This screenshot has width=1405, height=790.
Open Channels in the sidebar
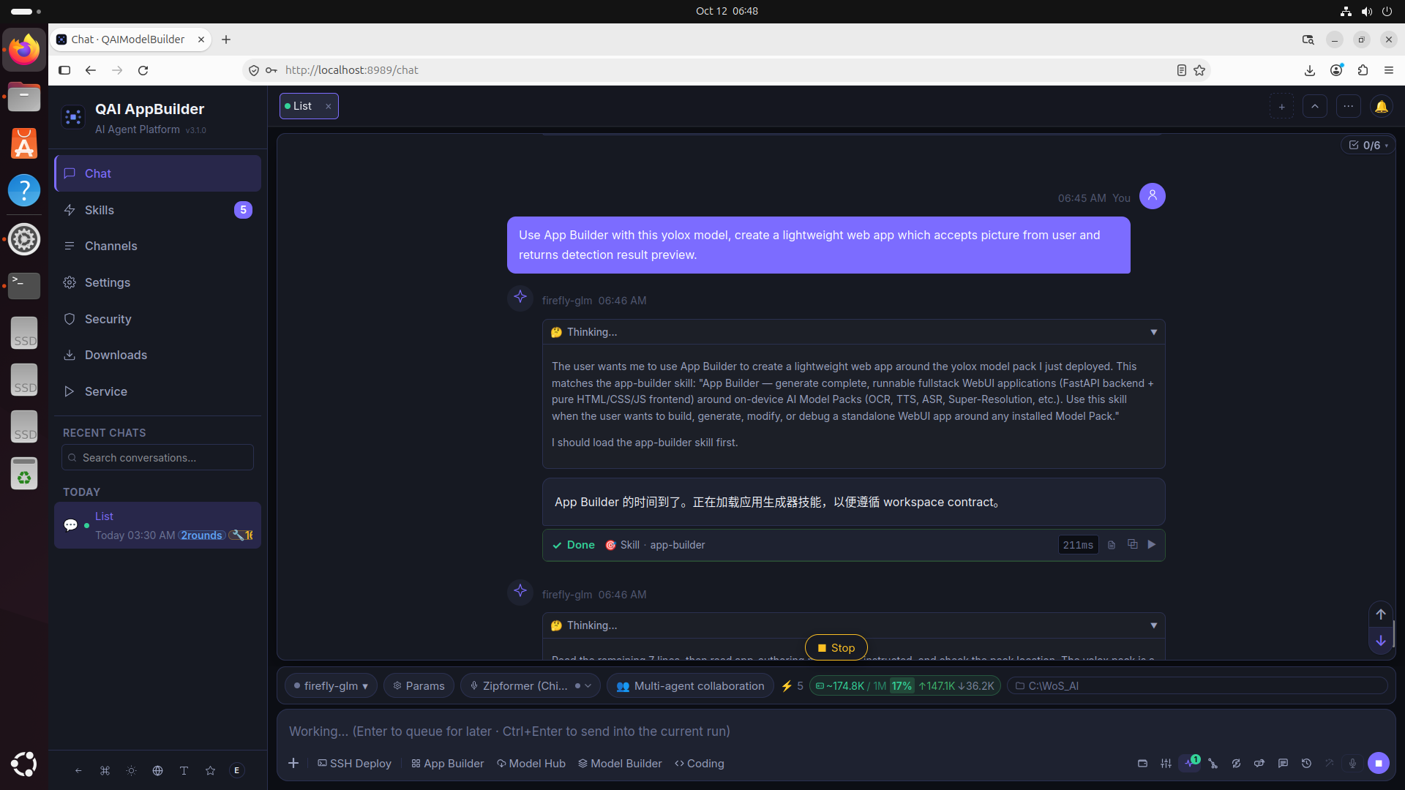coord(157,246)
